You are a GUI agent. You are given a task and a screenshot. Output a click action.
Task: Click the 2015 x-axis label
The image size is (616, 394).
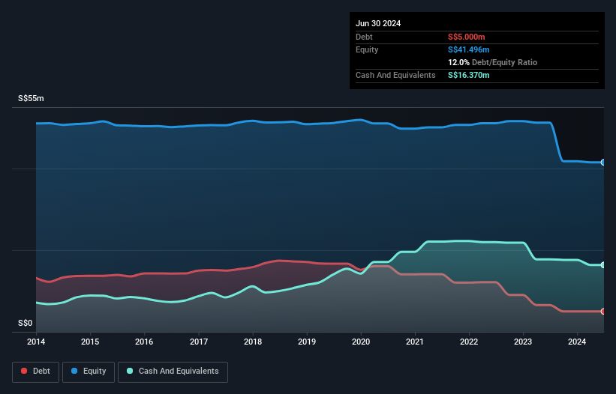click(90, 342)
